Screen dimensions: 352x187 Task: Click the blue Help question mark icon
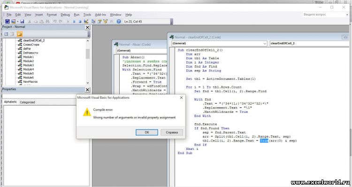click(x=119, y=21)
